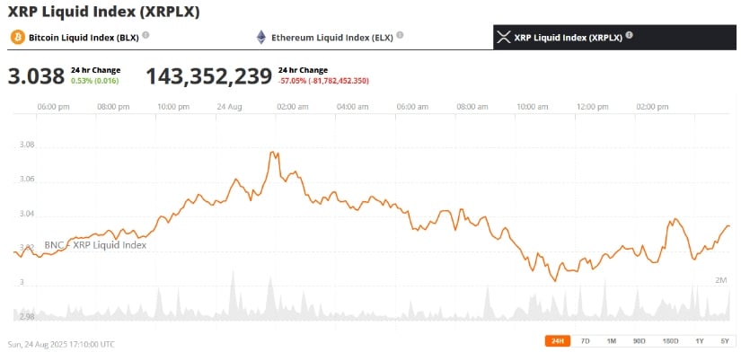Open info icon beside Bitcoin Liquid Index
Image resolution: width=741 pixels, height=352 pixels.
point(146,35)
